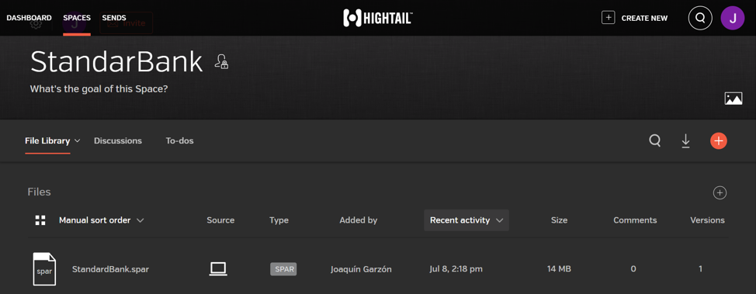Click the comments count 0
756x294 pixels.
pos(633,269)
